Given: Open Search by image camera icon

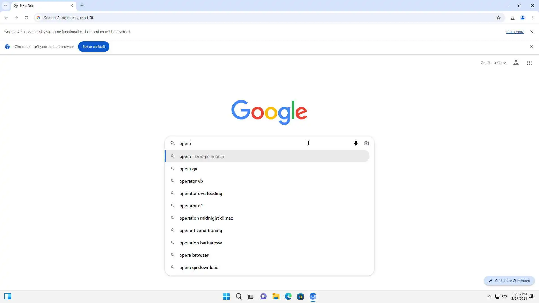Looking at the screenshot, I should click(x=366, y=143).
